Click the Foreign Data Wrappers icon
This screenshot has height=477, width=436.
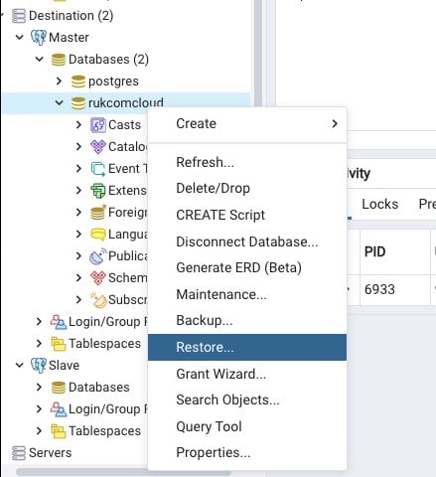pos(98,213)
